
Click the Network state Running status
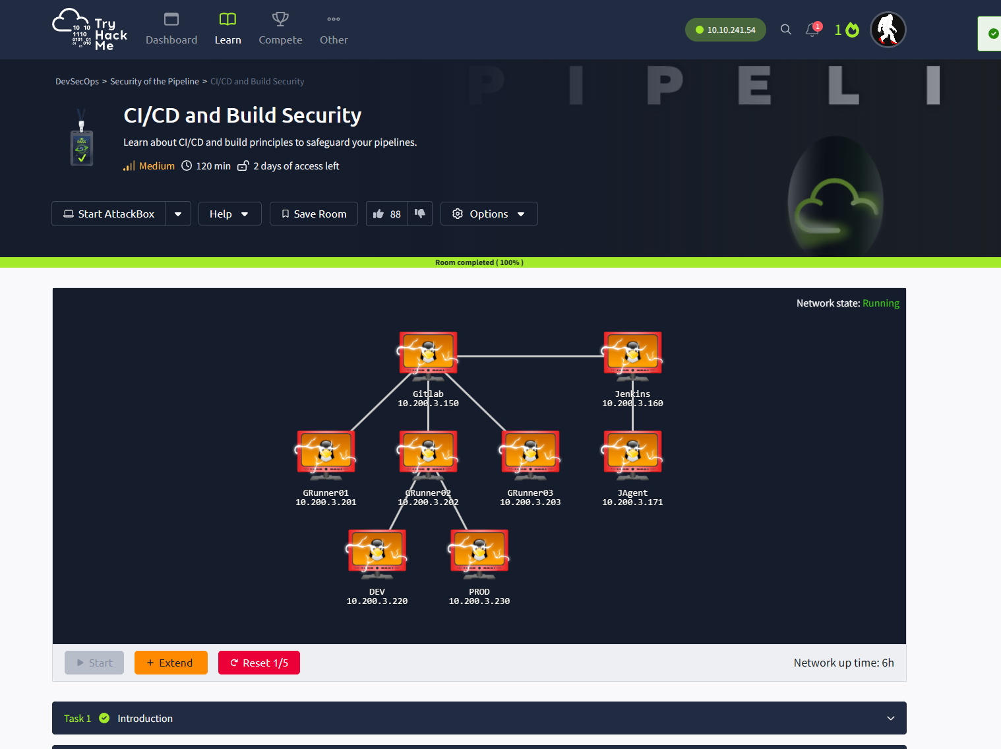coord(848,303)
